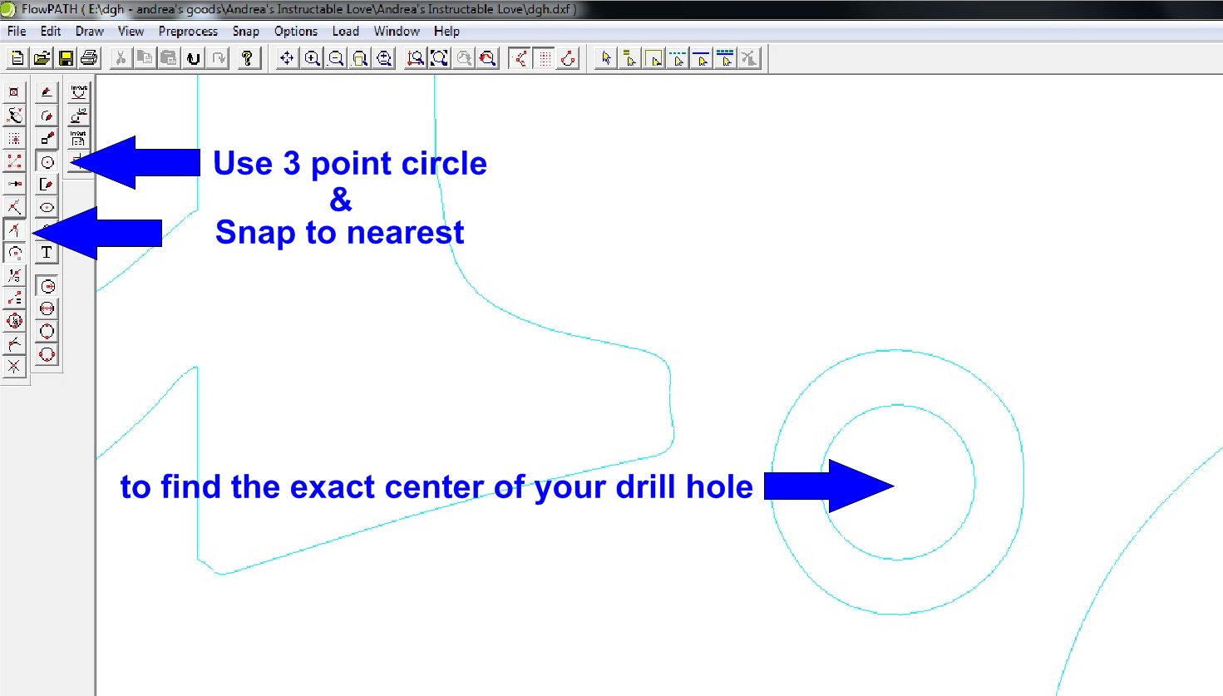Open a file using the folder icon

pos(42,58)
